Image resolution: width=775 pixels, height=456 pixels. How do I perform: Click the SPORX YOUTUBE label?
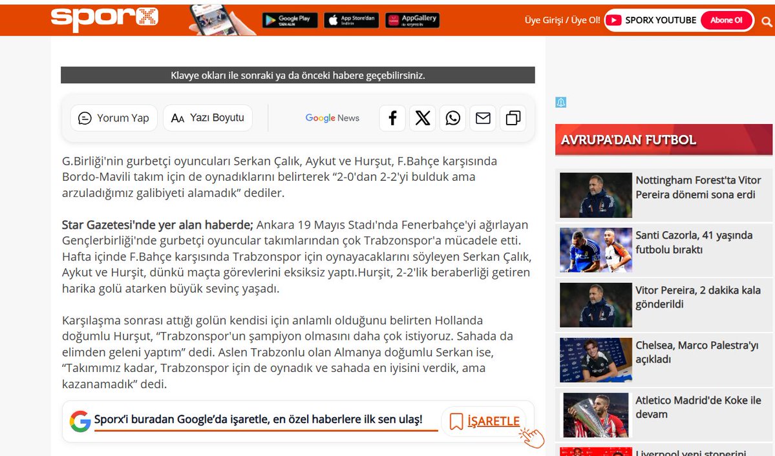[661, 20]
